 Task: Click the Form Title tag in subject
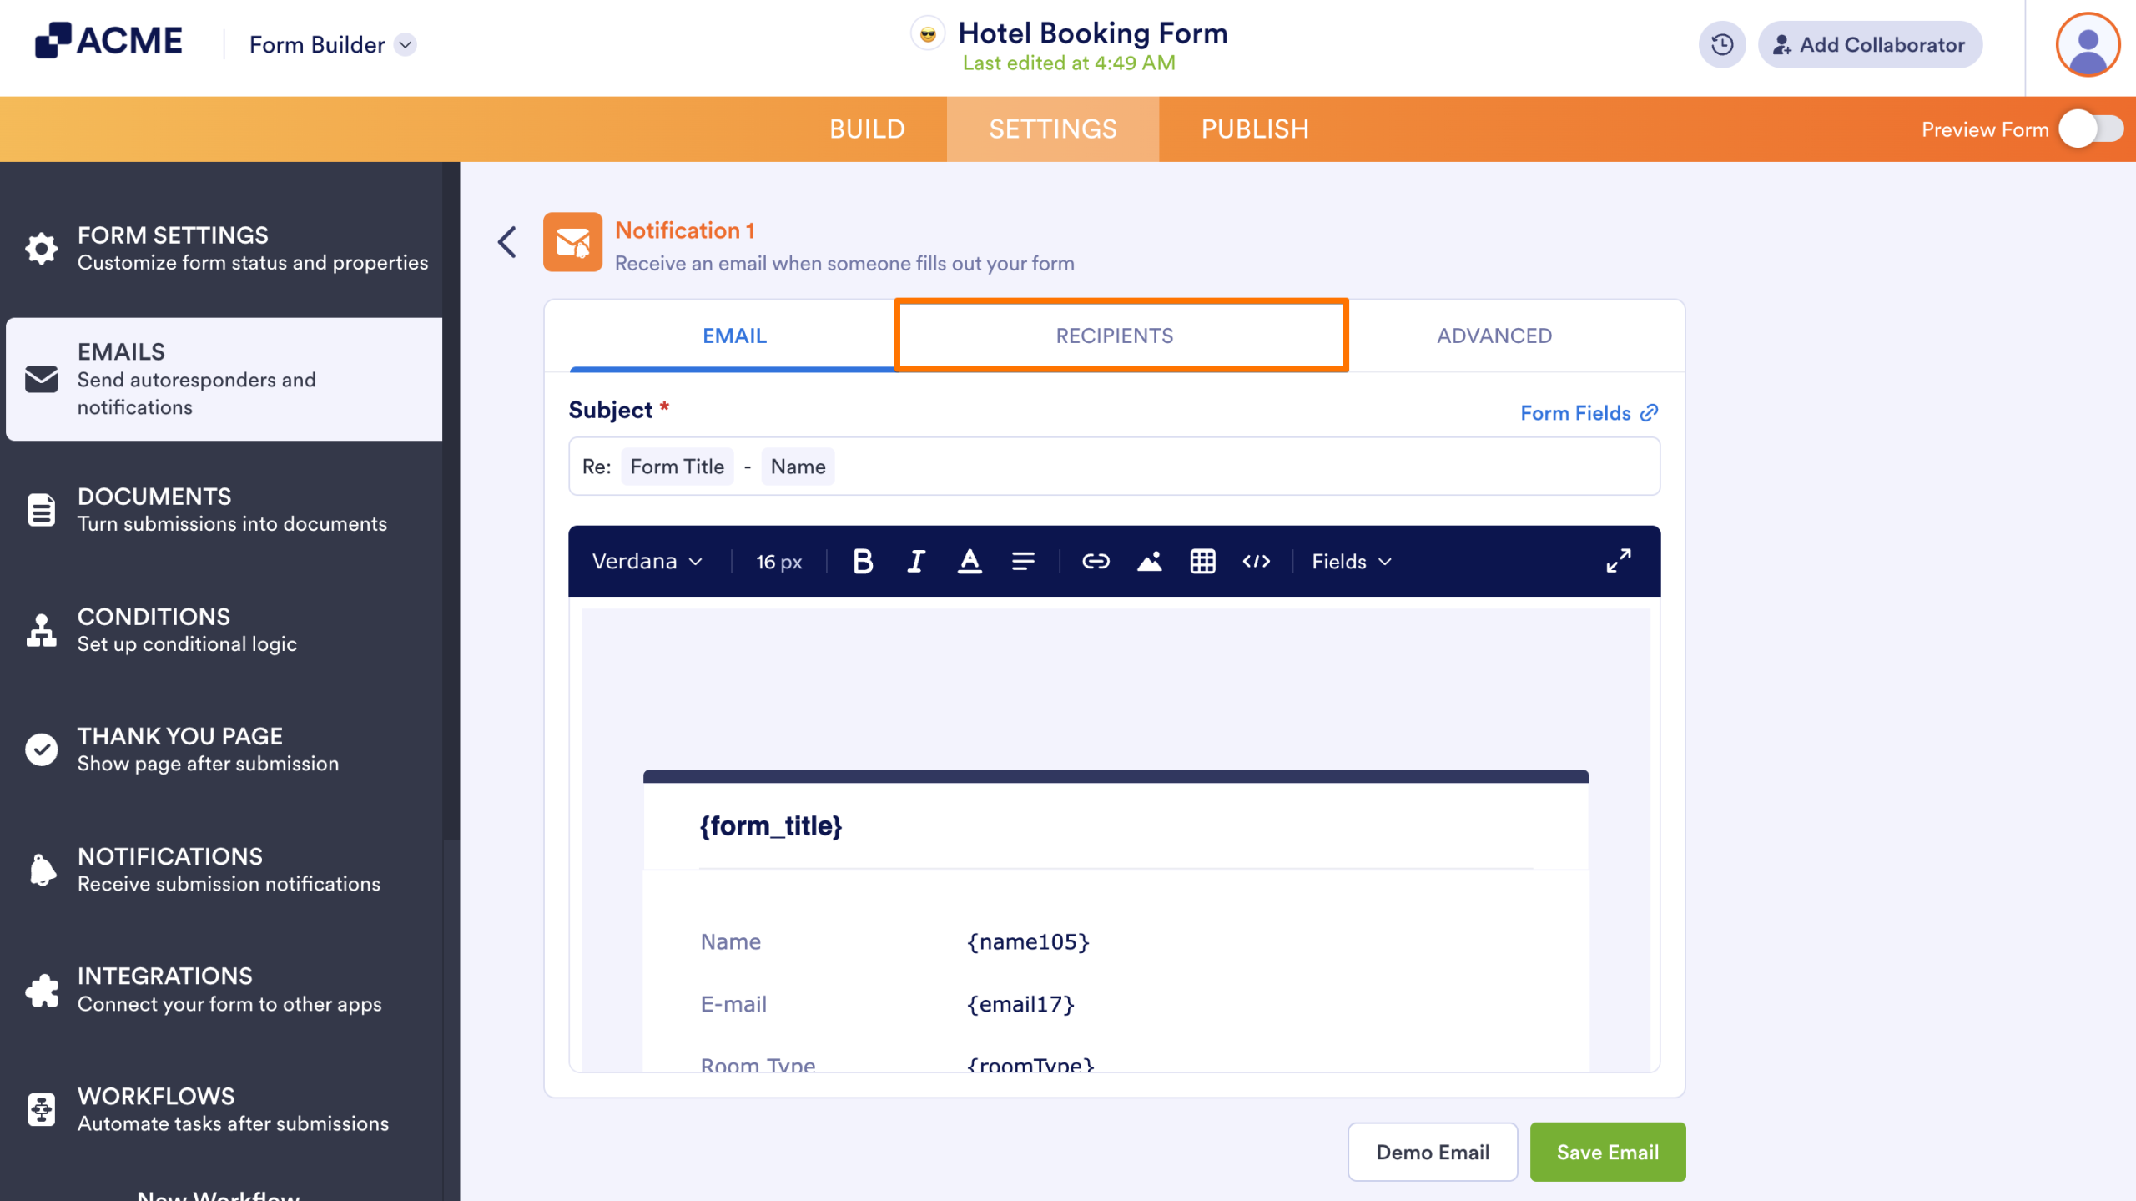677,467
